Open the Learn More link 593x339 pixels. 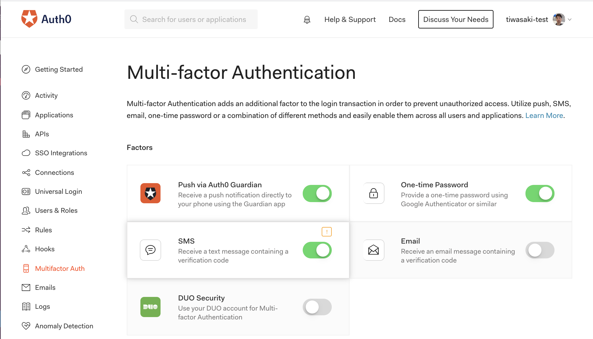(x=544, y=116)
